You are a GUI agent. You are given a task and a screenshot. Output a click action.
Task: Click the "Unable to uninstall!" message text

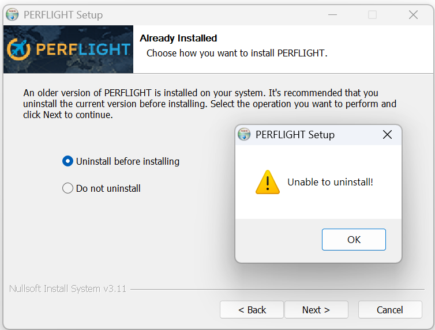point(330,182)
